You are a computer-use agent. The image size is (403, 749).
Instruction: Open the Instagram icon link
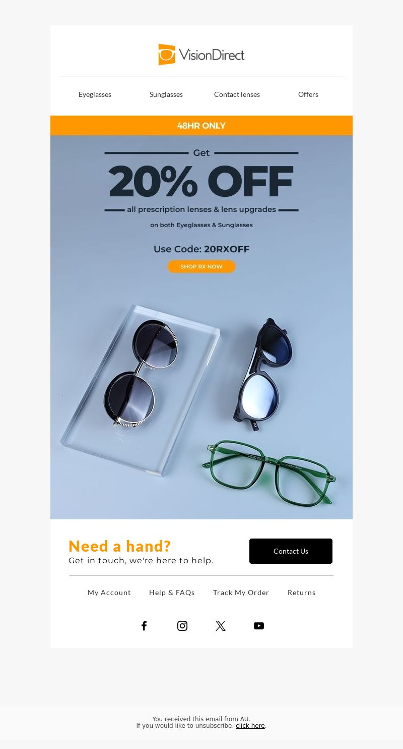point(182,626)
